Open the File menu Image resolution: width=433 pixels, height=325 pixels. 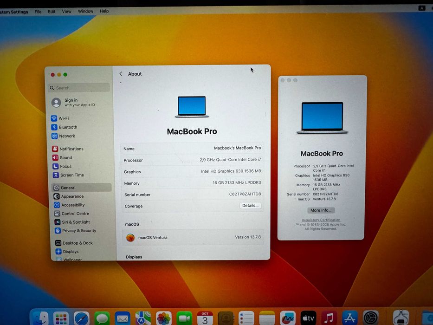pyautogui.click(x=38, y=12)
